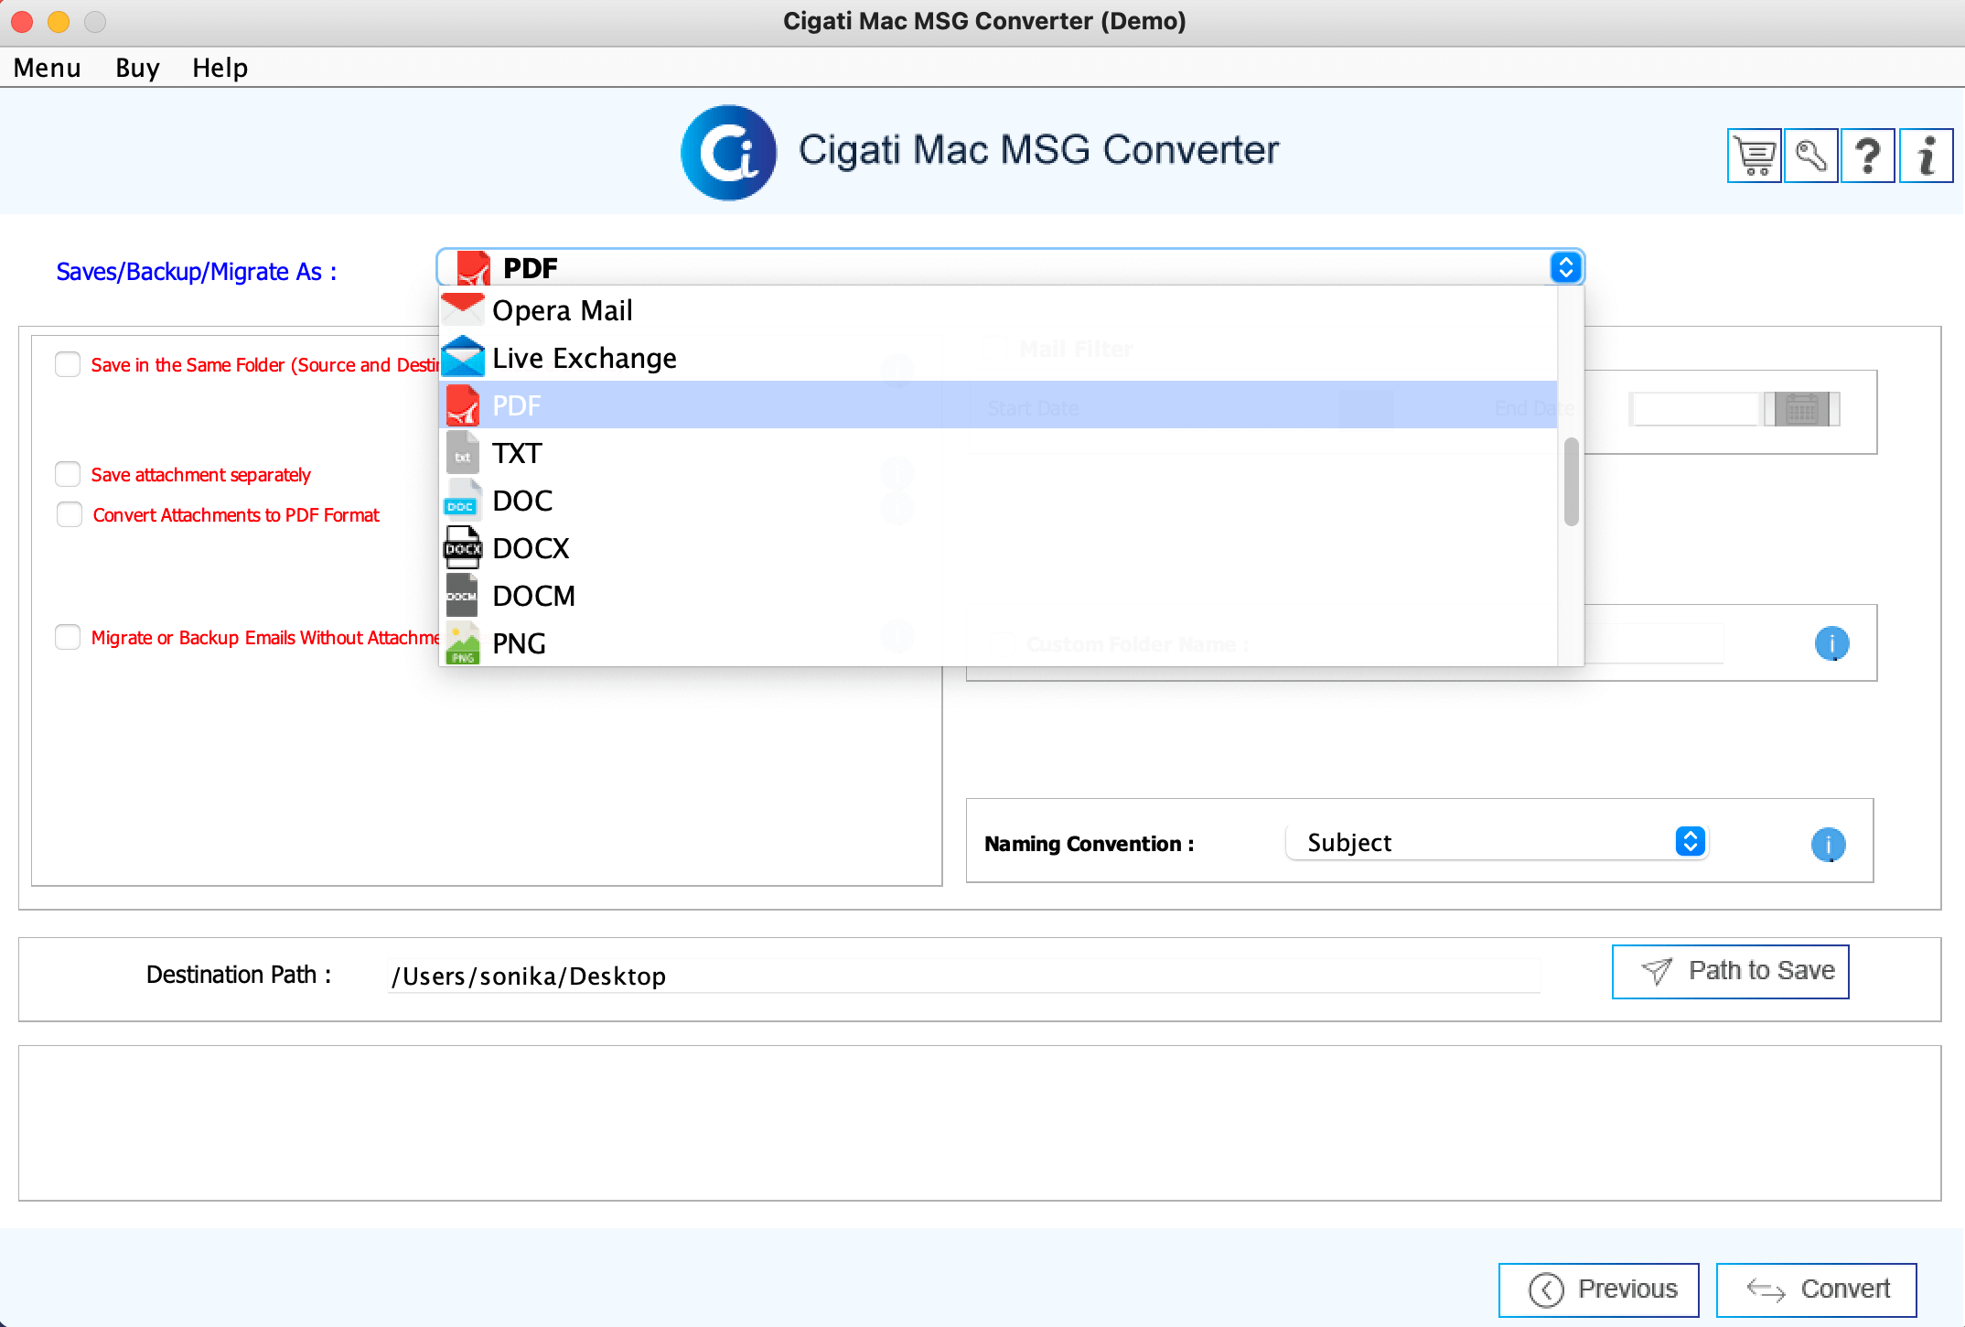Enable Save attachment separately checkbox
The height and width of the screenshot is (1327, 1965).
(x=70, y=474)
